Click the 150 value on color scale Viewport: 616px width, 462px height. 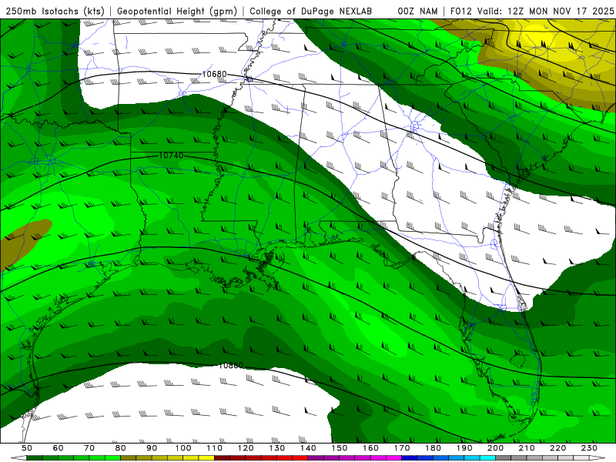pyautogui.click(x=340, y=448)
